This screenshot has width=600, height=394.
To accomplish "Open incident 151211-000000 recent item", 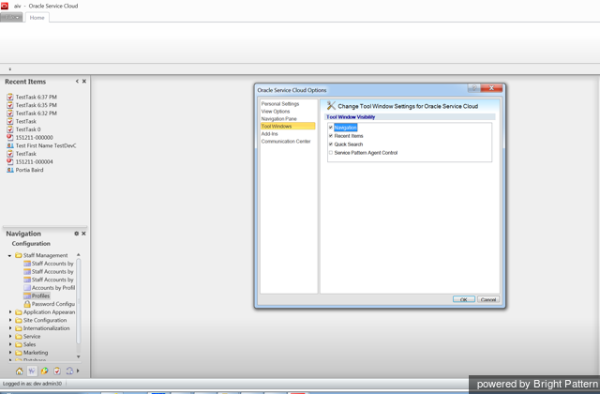I will click(x=30, y=138).
